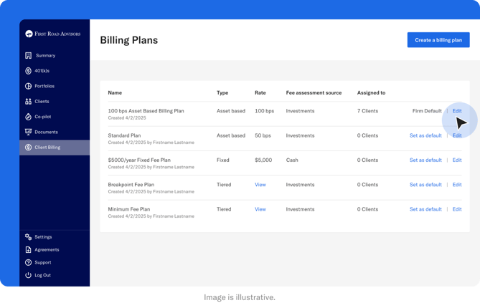Edit the Breakpoint Fee Plan
Screen dimensions: 480x308
(x=457, y=185)
